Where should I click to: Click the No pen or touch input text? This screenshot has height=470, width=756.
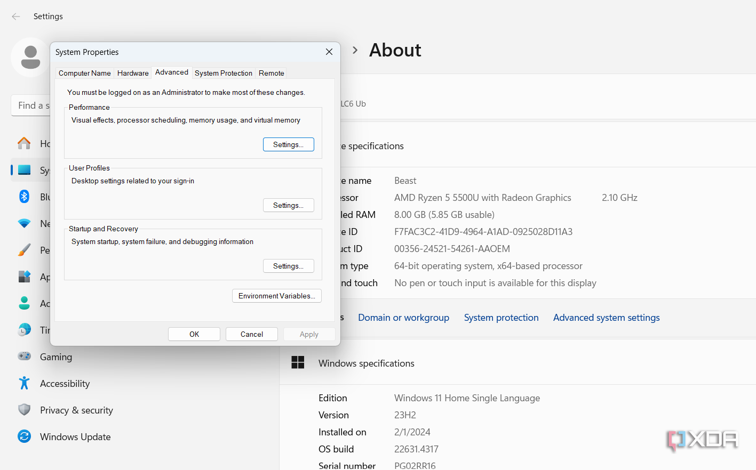click(495, 283)
